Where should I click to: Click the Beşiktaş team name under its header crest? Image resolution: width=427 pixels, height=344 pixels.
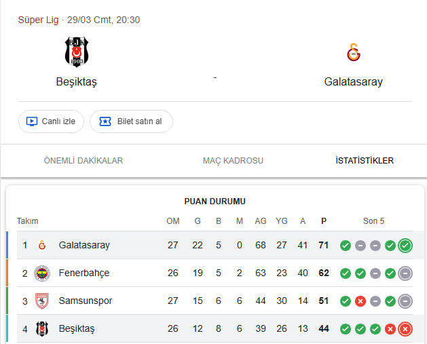click(76, 82)
